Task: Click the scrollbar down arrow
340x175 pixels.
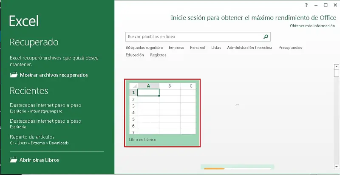Action: 336,167
